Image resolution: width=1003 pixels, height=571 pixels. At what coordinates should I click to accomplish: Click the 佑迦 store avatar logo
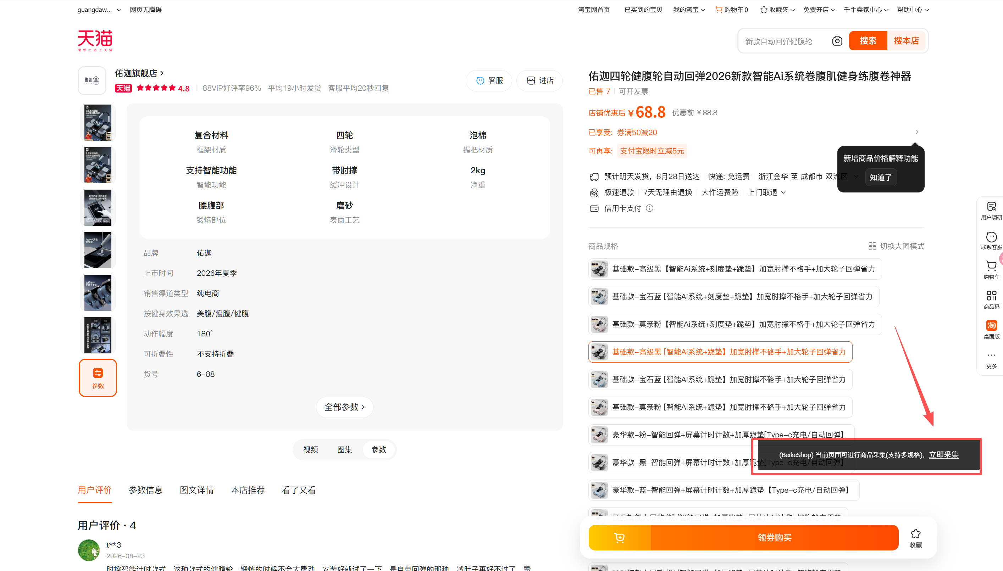point(92,80)
